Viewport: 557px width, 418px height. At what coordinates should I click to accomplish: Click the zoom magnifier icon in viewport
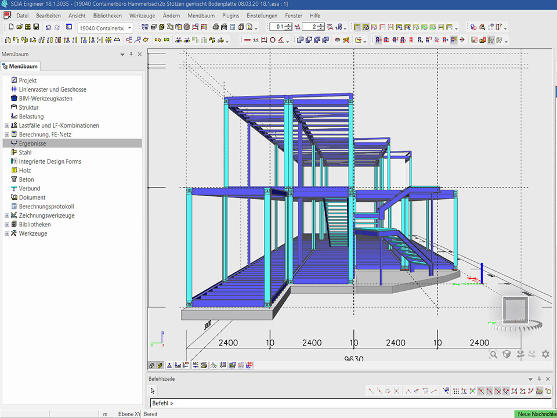click(x=493, y=354)
